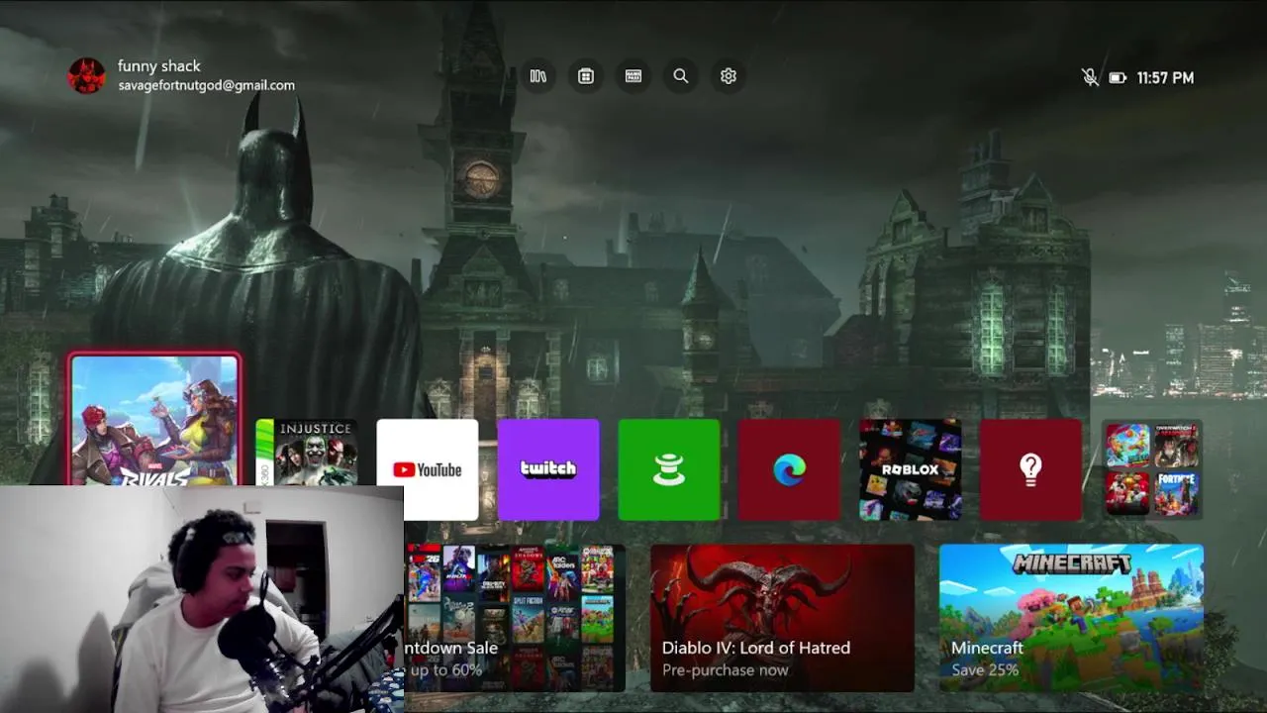
Task: Open the Settings gear icon
Action: 729,76
